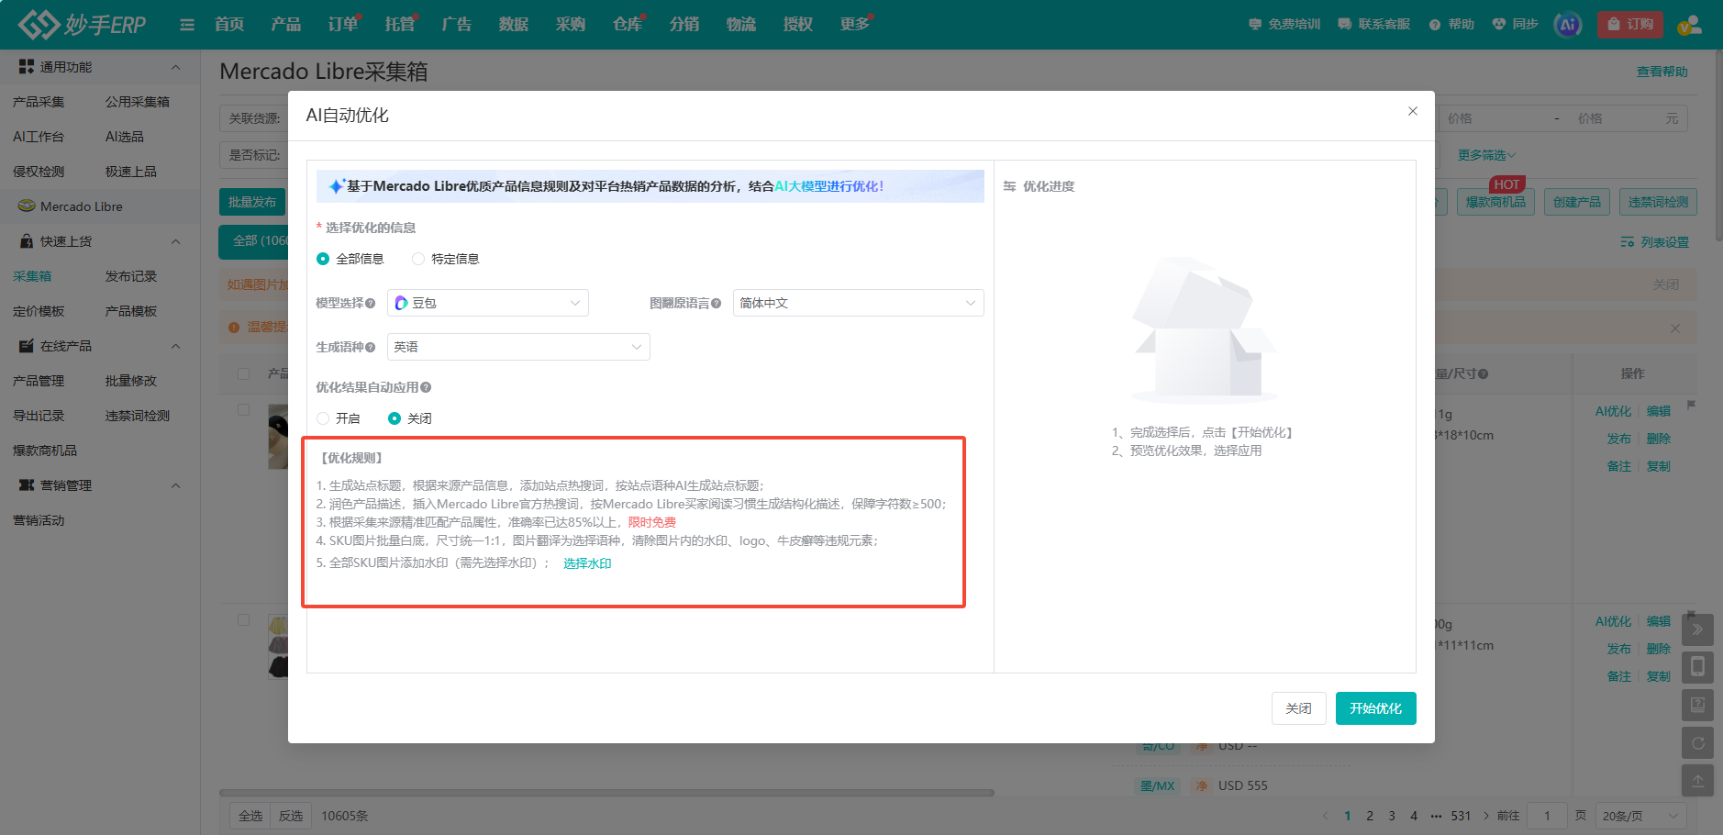The height and width of the screenshot is (835, 1723).
Task: Click the help icon beside 优化结果自动应用
Action: [426, 387]
